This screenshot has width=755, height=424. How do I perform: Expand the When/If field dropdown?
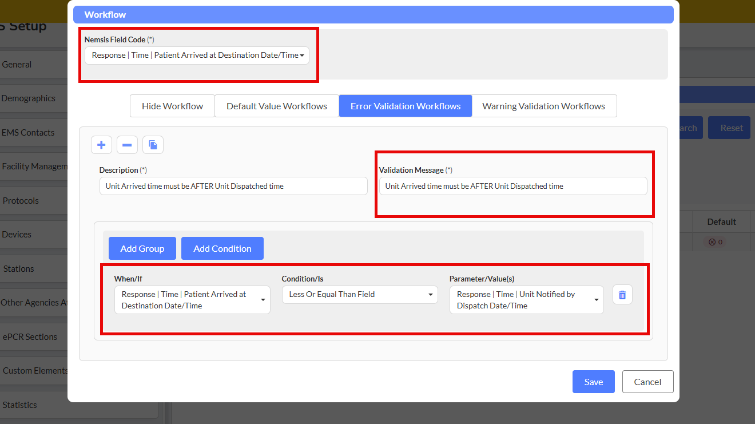[192, 300]
